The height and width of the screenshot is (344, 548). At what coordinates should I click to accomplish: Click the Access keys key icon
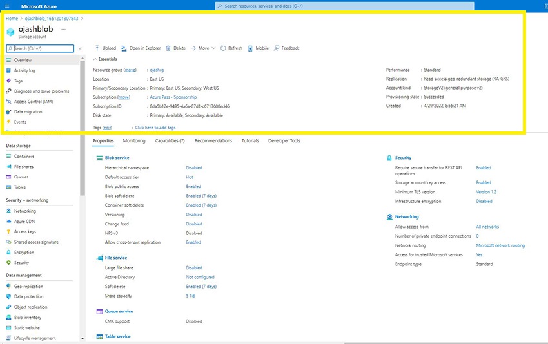coord(9,231)
